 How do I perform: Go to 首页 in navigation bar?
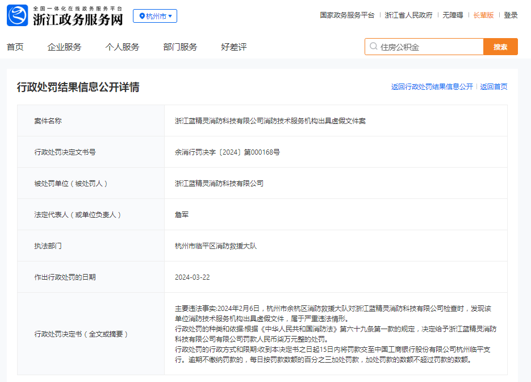[15, 47]
